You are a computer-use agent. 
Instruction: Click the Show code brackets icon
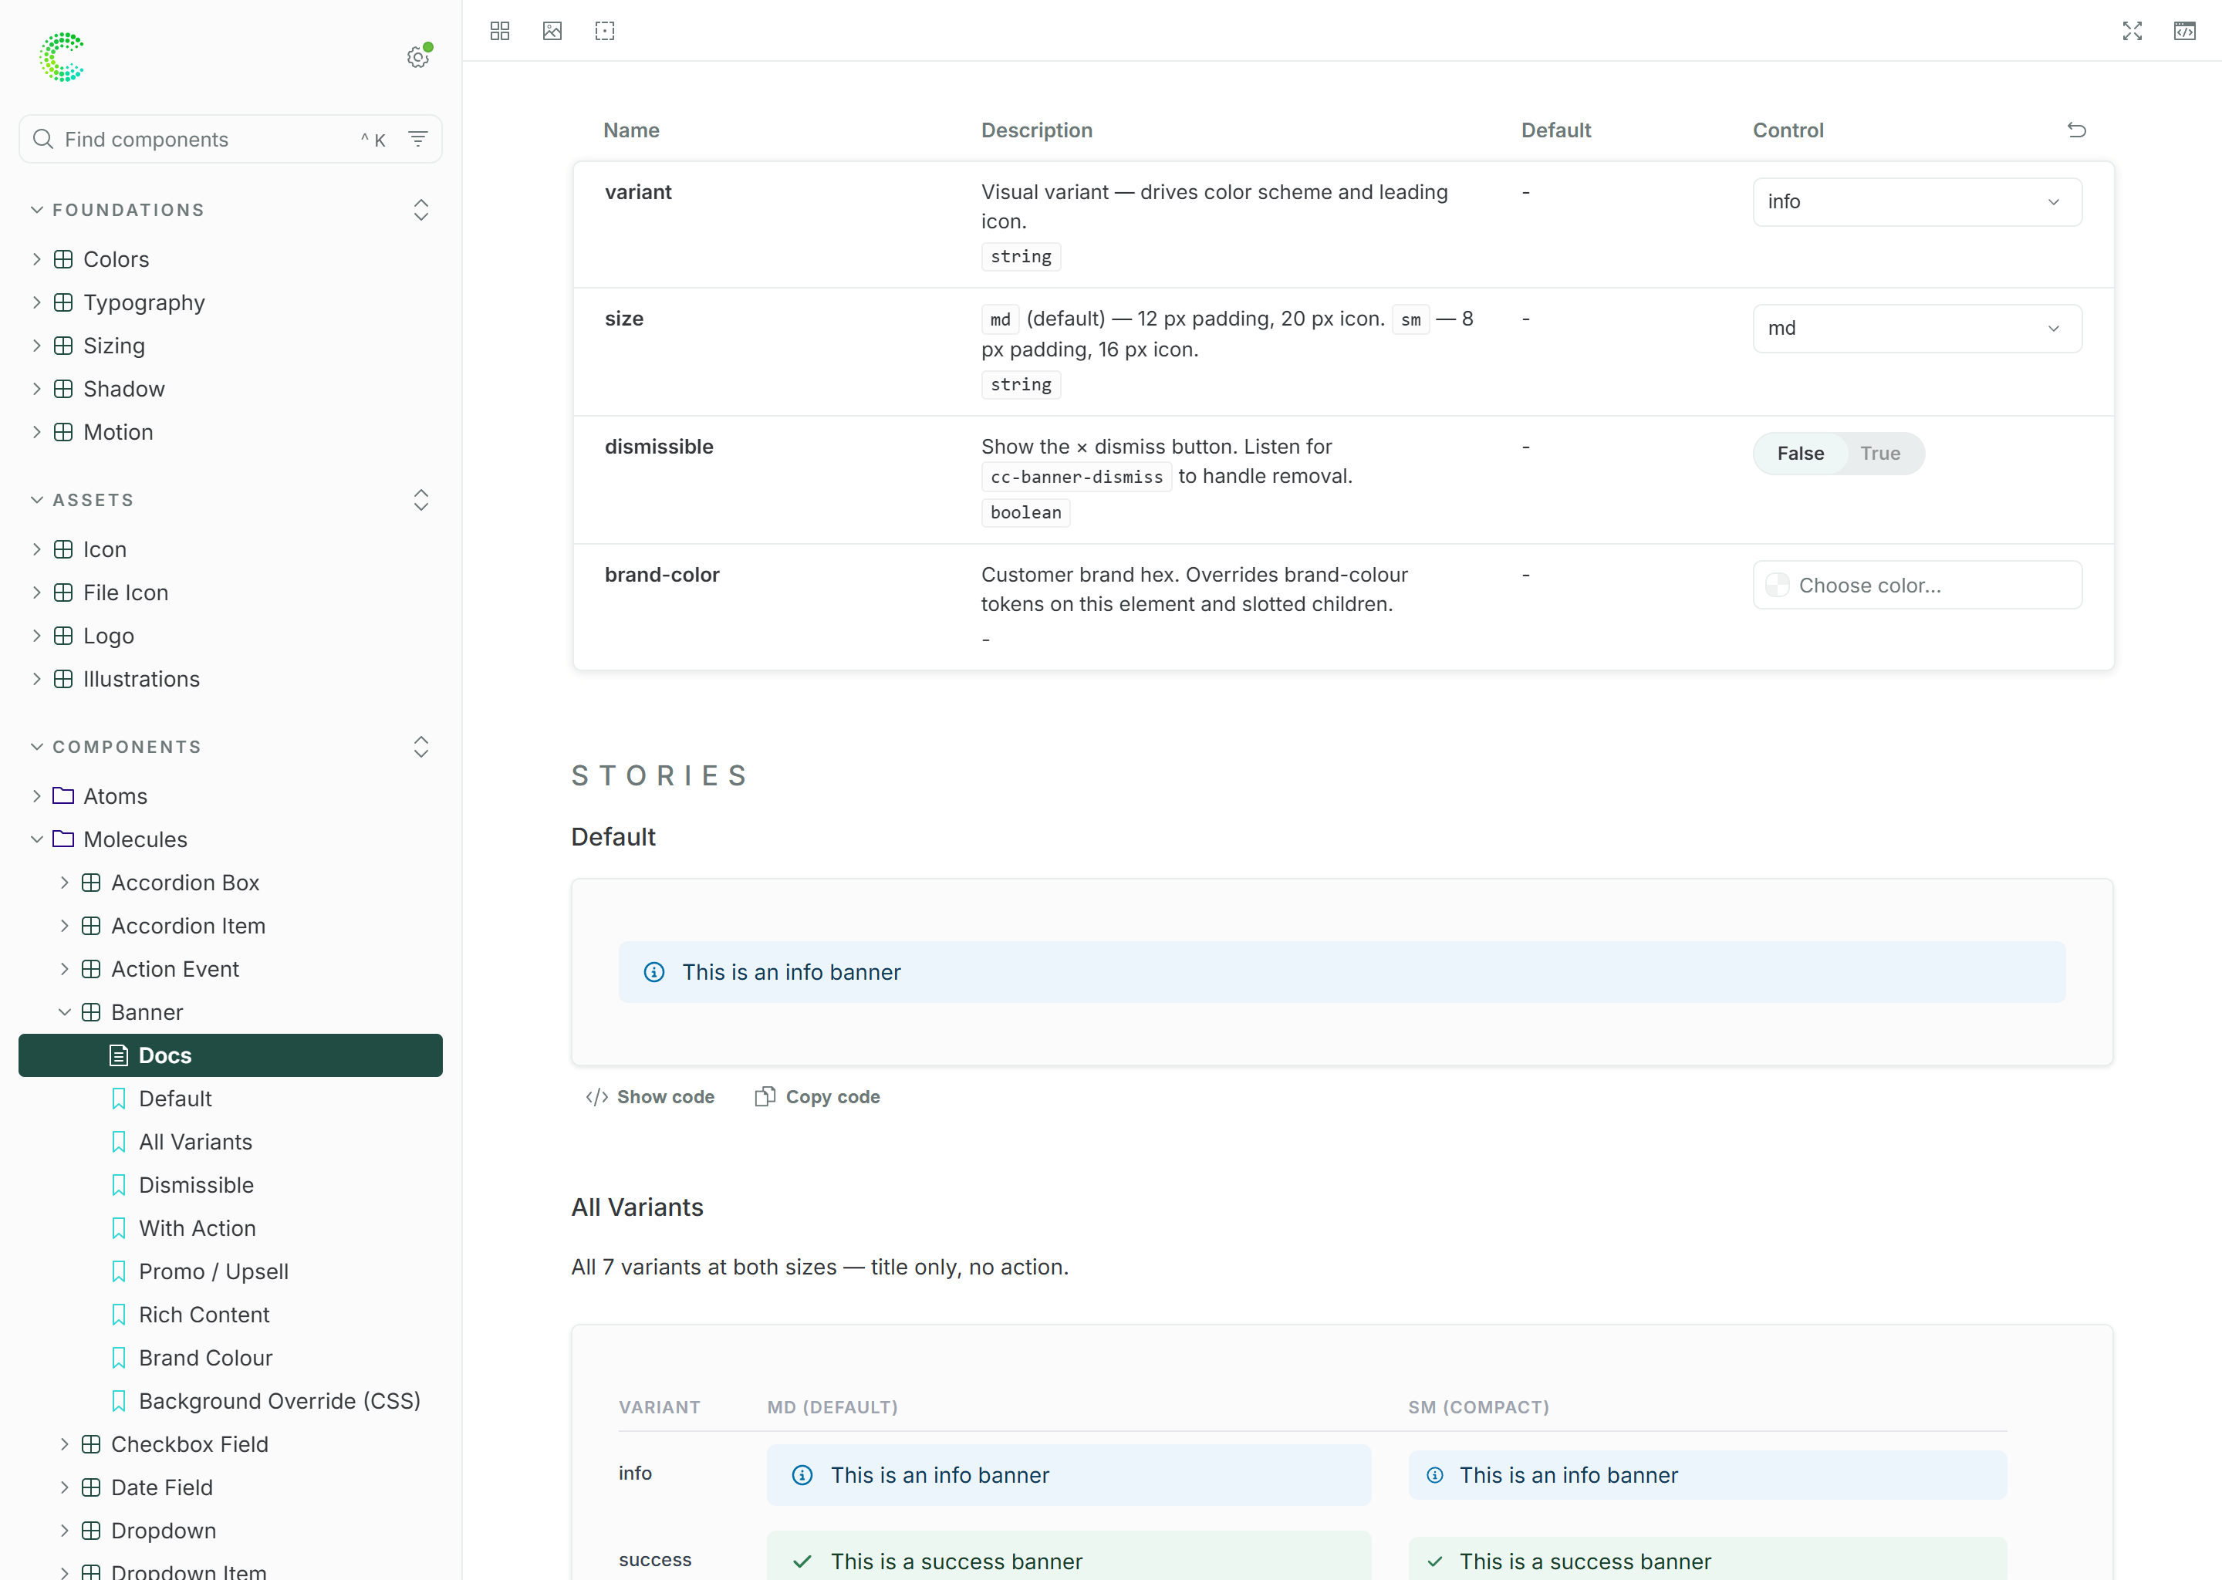[x=597, y=1098]
